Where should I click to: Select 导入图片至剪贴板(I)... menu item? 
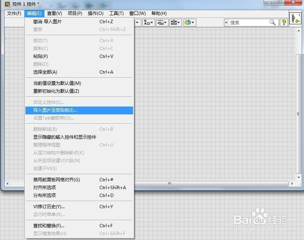click(x=79, y=110)
